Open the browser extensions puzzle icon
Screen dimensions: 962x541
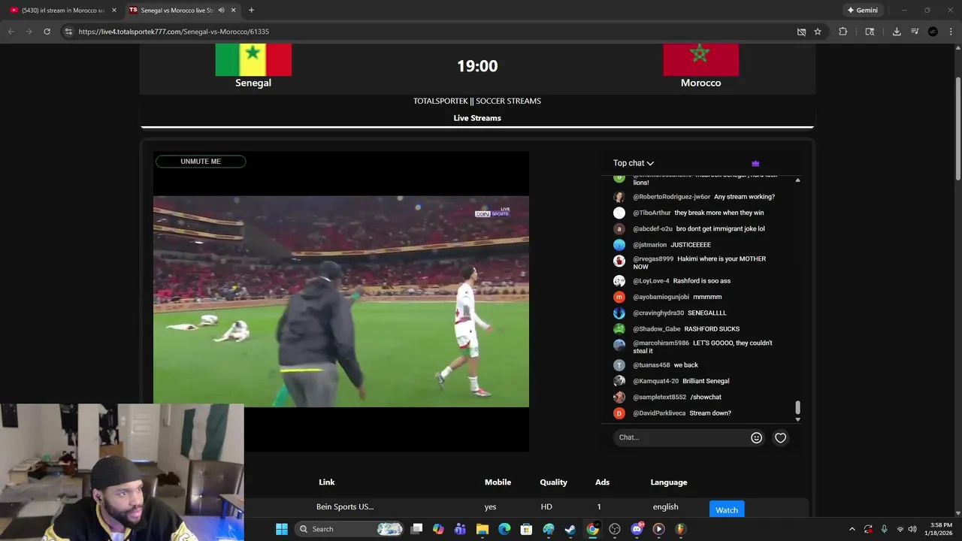pos(843,32)
